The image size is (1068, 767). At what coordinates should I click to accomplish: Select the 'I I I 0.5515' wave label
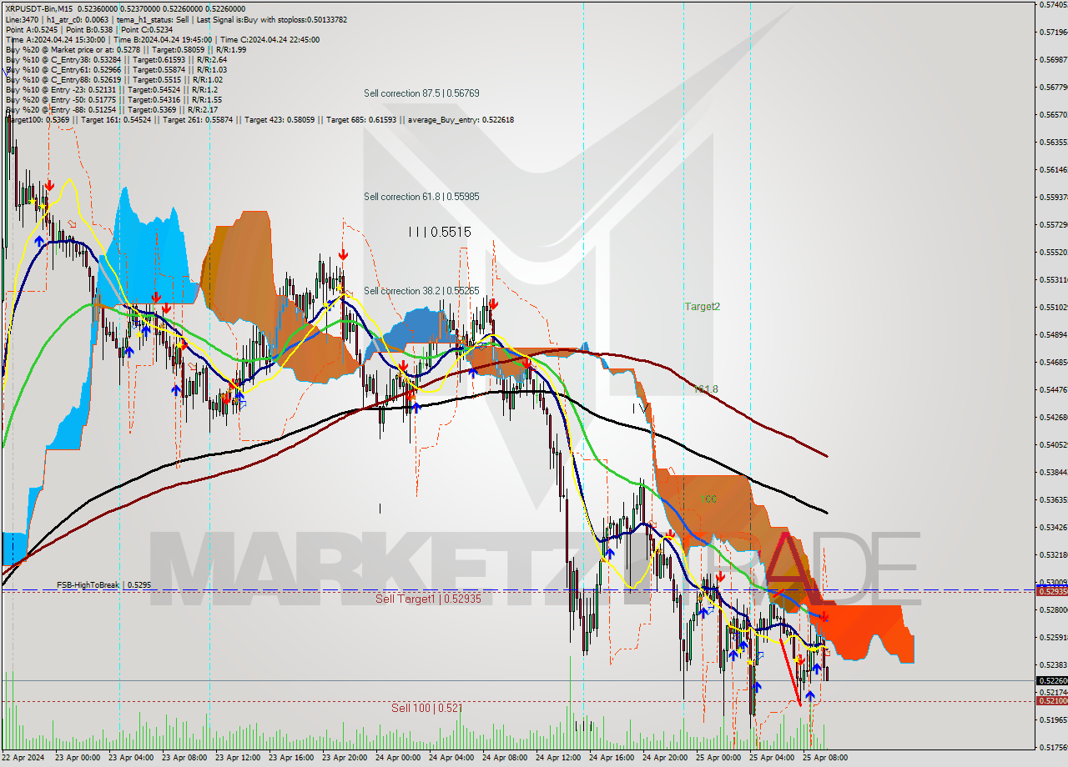tap(440, 232)
